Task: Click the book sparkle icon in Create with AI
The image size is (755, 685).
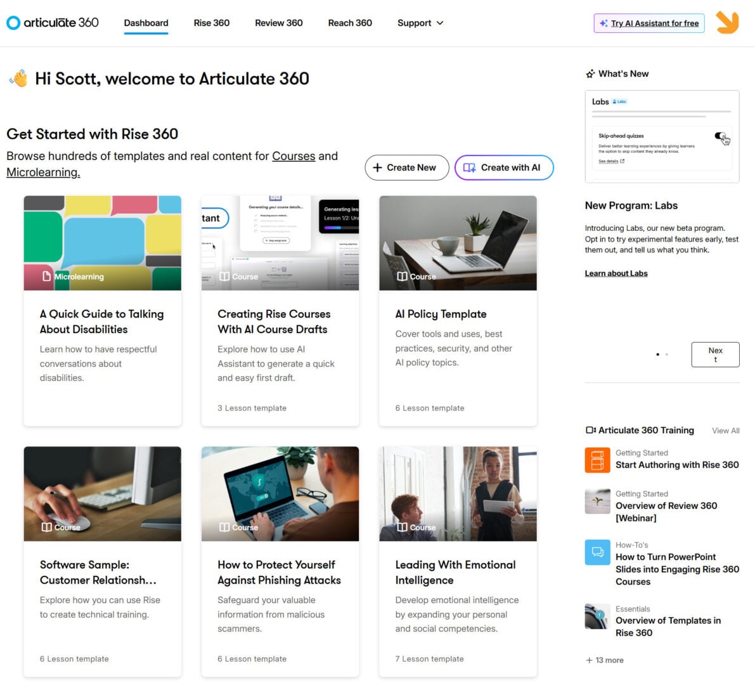Action: click(x=469, y=167)
